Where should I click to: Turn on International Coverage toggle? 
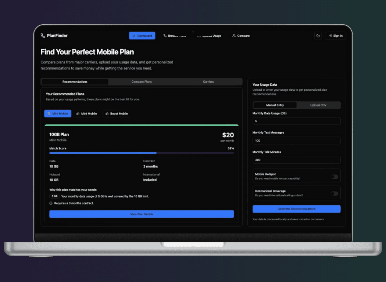334,194
